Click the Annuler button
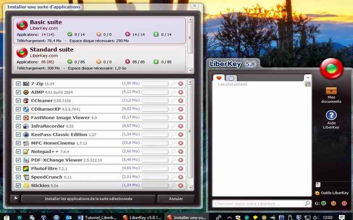 176,199
